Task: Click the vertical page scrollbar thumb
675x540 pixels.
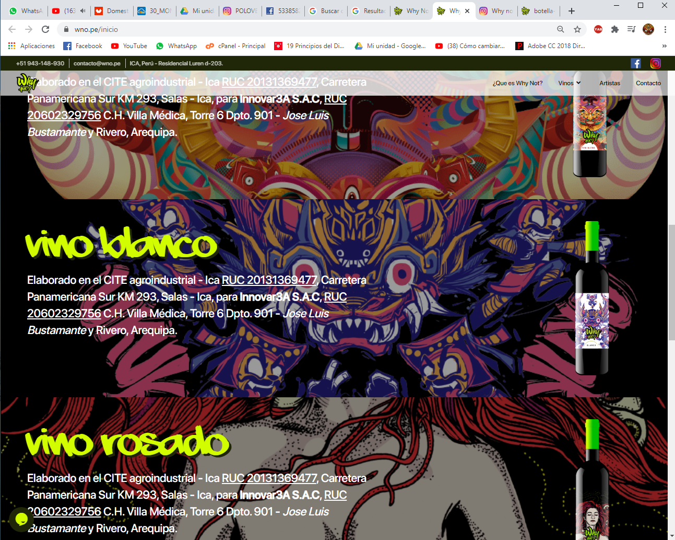Action: click(671, 282)
